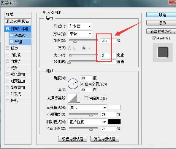Click the 高度 input field showing 30
The width and height of the screenshot is (176, 149).
click(x=86, y=90)
